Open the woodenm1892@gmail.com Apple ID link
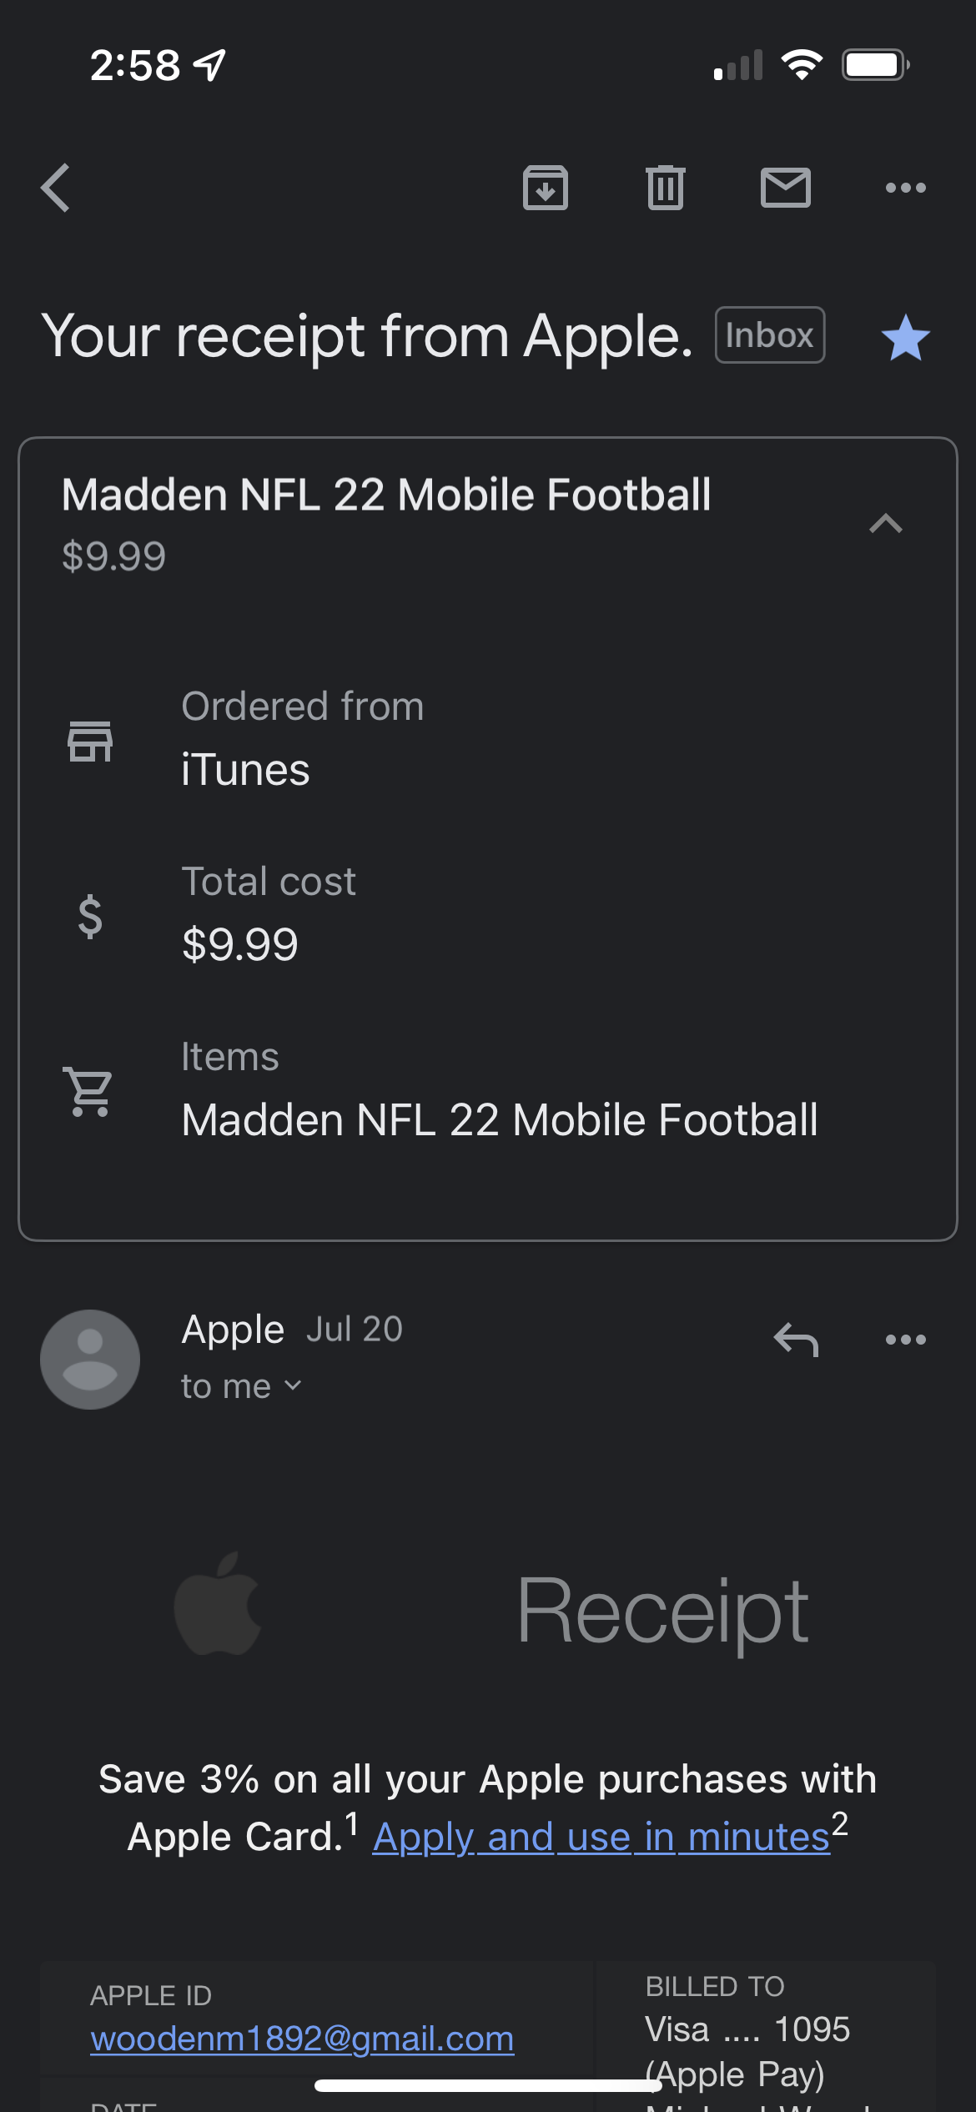 (x=302, y=2039)
